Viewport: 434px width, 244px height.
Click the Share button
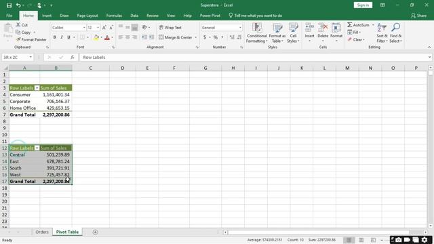(418, 16)
